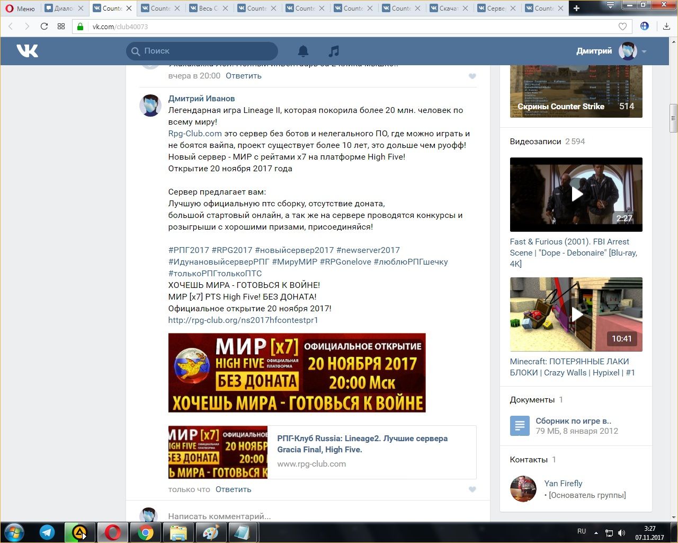Open AIMP player from the taskbar
The height and width of the screenshot is (543, 678).
79,532
